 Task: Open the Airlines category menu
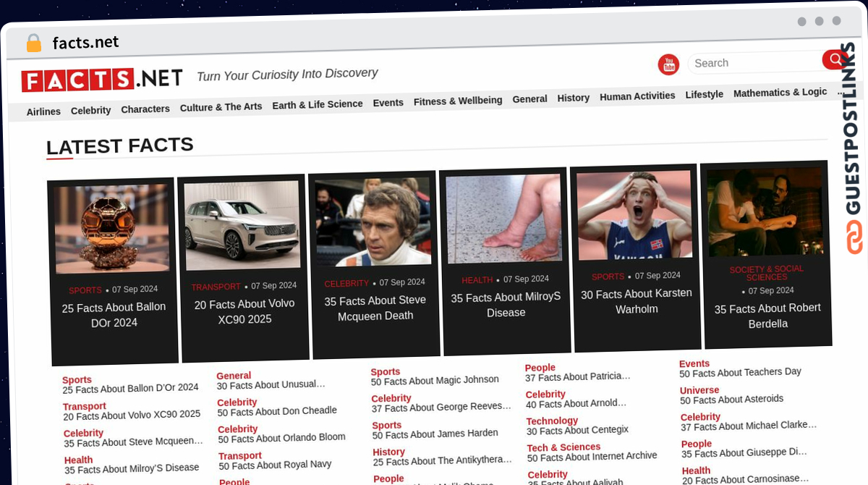[x=43, y=111]
